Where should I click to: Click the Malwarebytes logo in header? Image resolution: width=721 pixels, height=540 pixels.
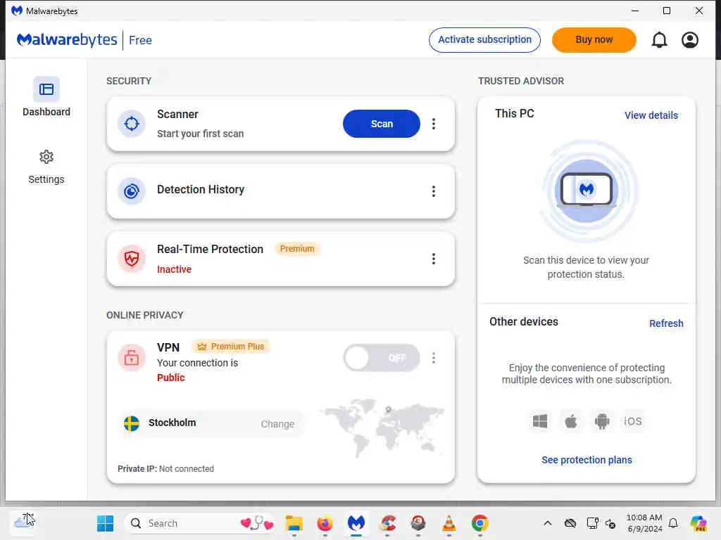[x=67, y=40]
